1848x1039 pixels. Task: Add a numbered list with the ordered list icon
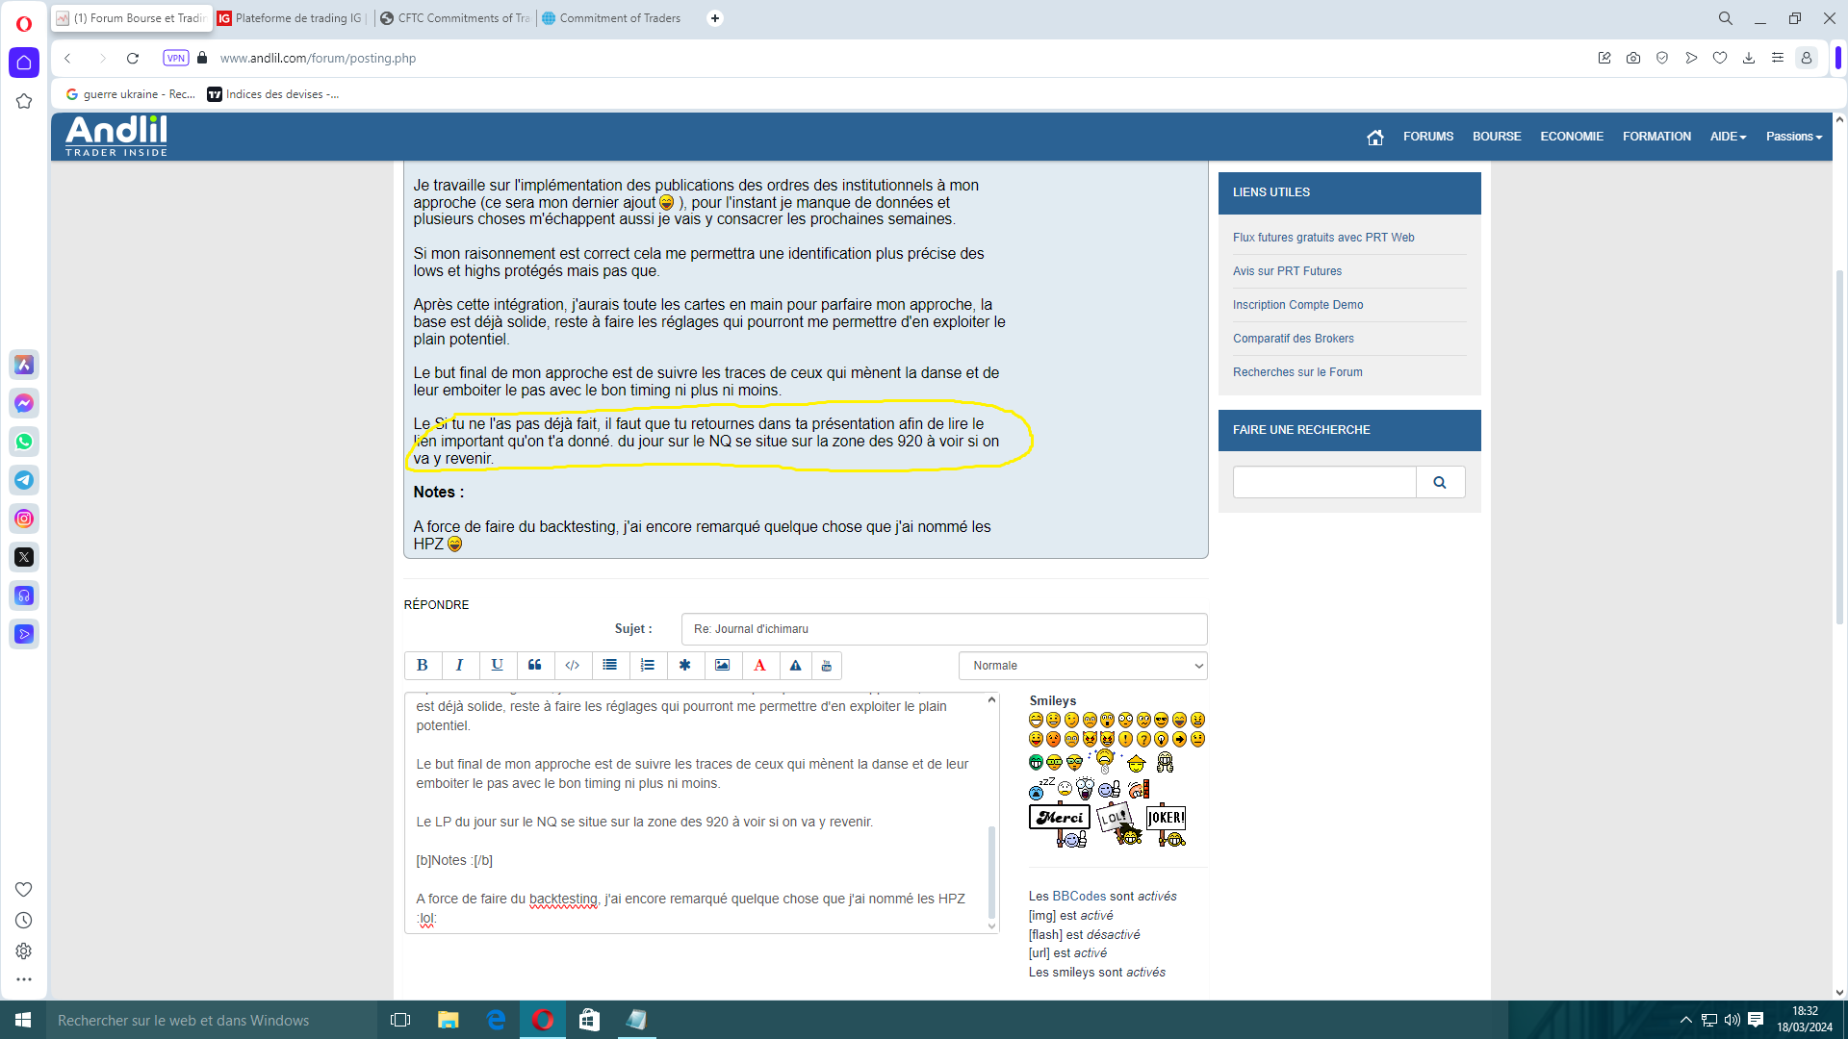pyautogui.click(x=647, y=666)
